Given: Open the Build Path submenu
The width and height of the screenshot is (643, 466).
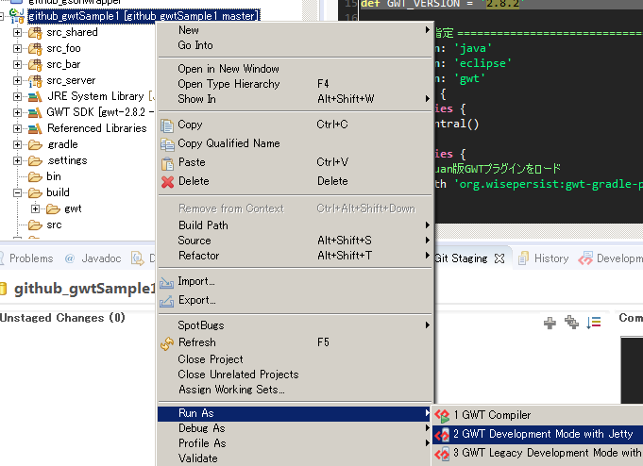Looking at the screenshot, I should click(x=295, y=225).
